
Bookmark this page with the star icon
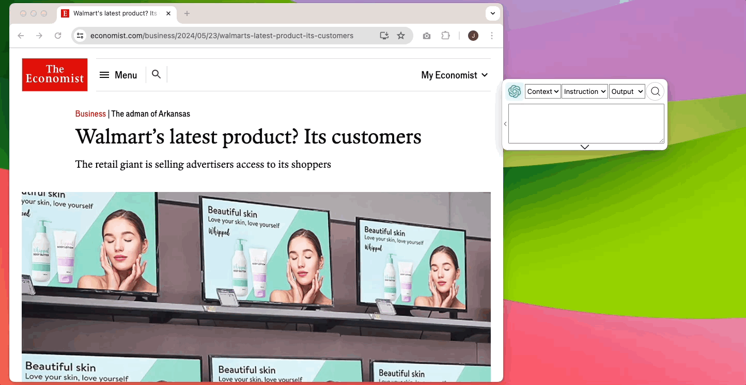pos(401,36)
